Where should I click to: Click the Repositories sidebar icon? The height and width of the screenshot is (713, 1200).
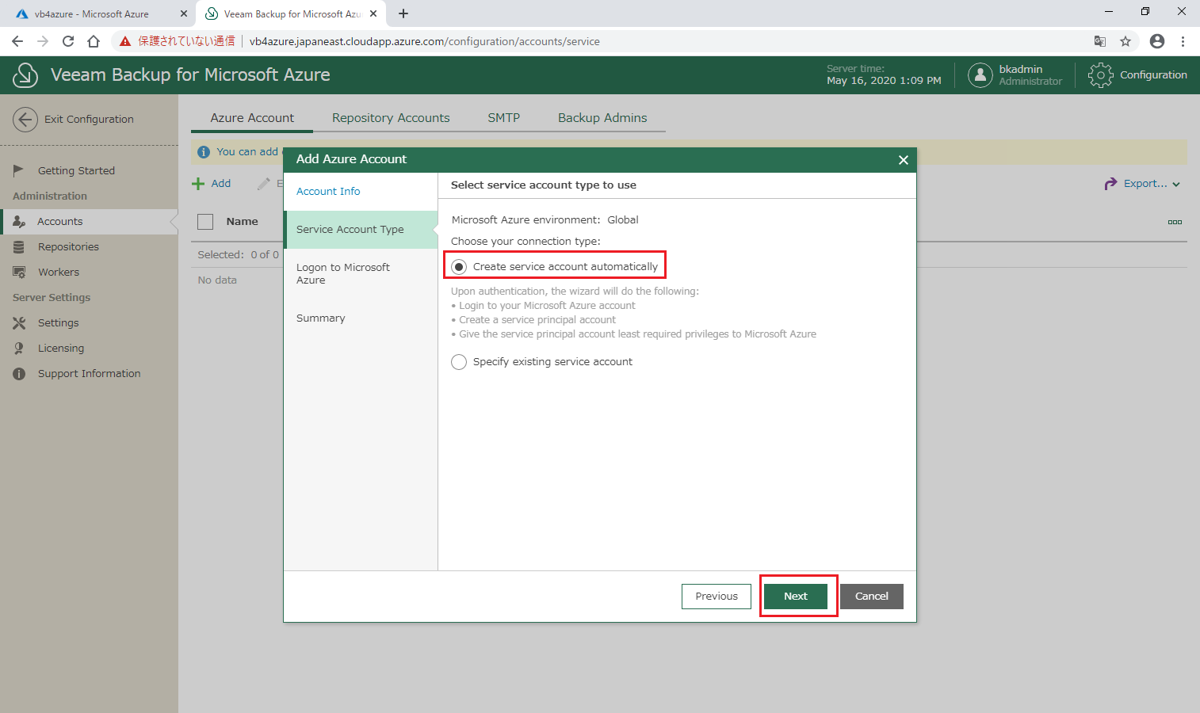click(x=19, y=247)
